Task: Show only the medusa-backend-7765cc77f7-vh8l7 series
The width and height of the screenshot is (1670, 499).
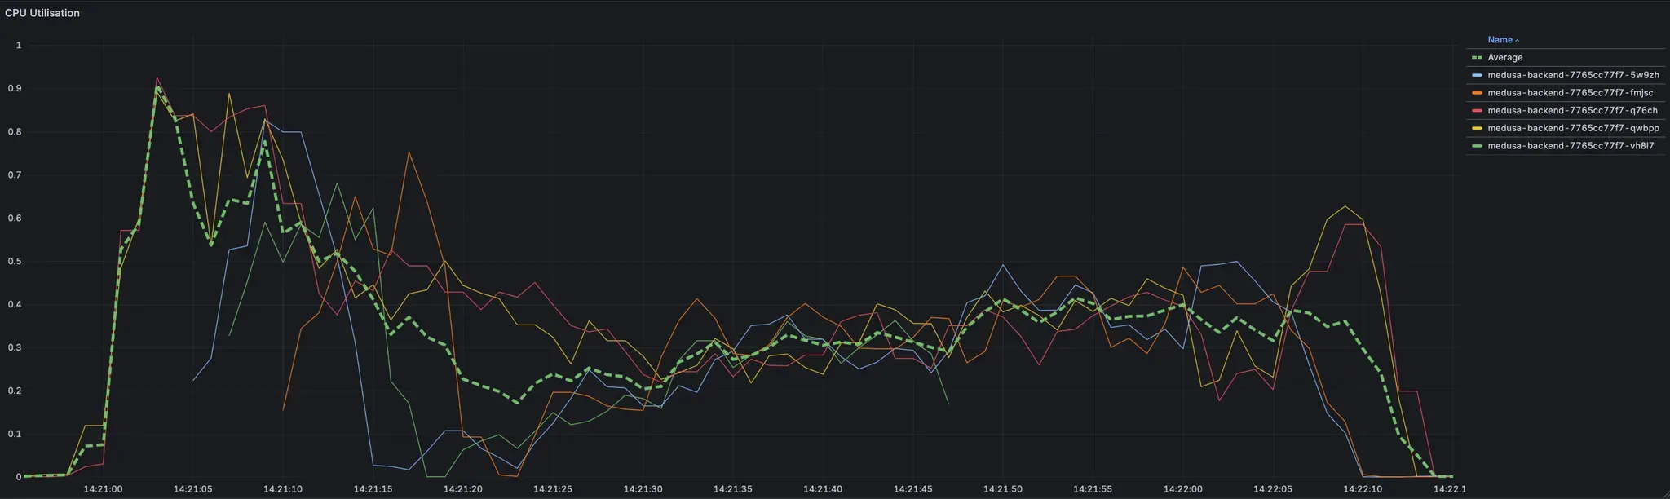Action: [1570, 146]
